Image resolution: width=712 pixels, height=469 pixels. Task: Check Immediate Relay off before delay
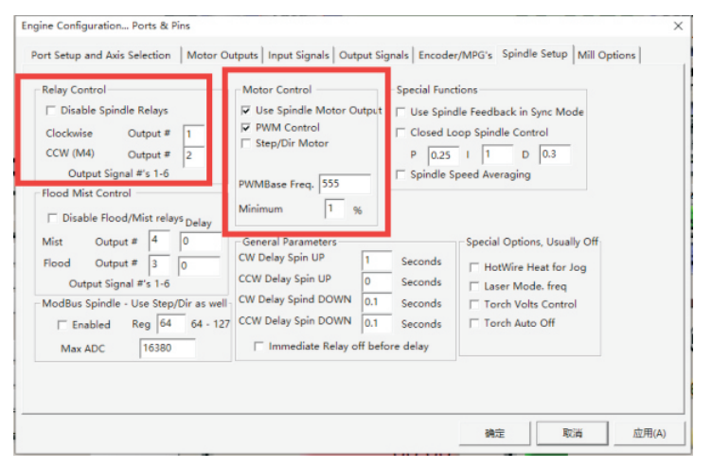click(259, 346)
